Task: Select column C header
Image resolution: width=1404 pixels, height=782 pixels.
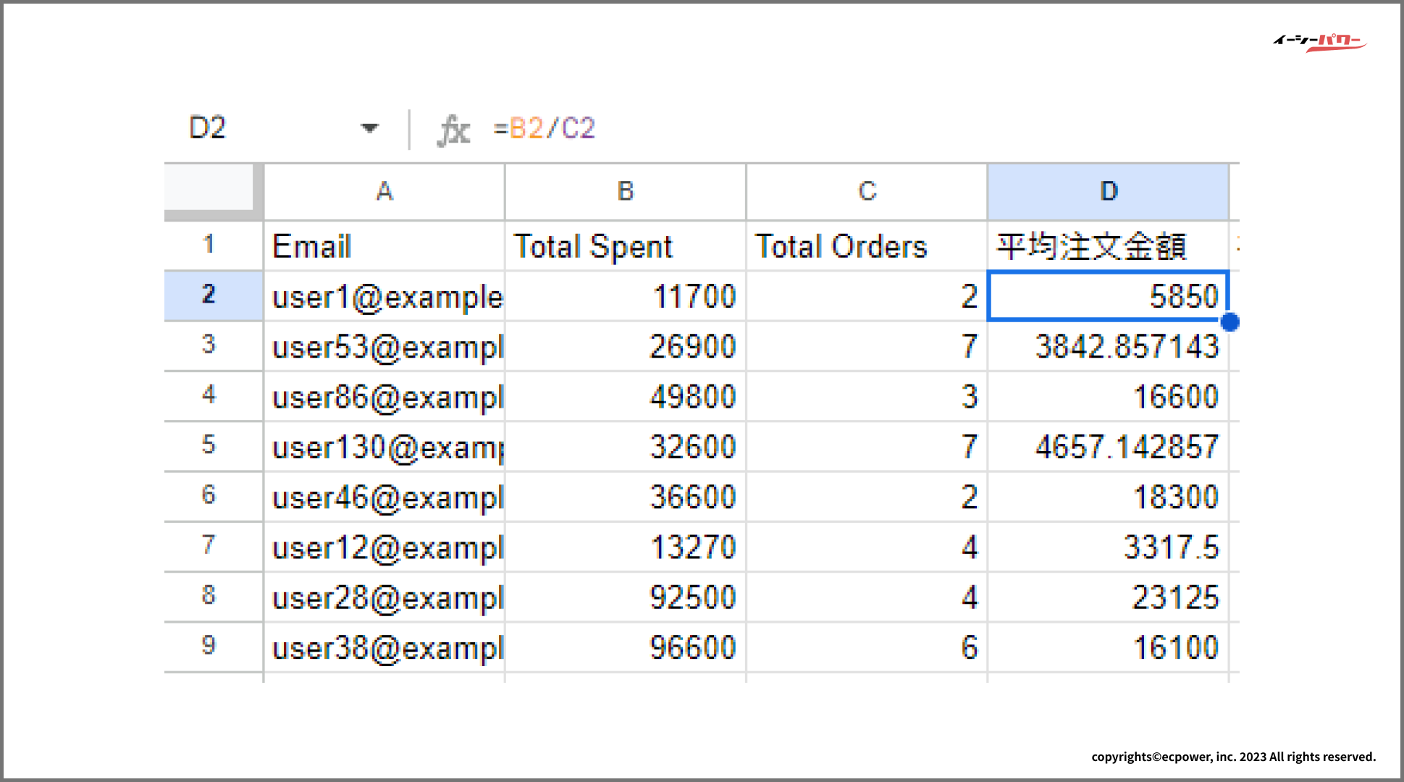Action: (867, 192)
